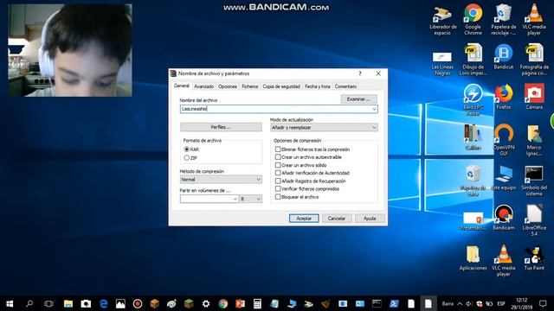Confirm with the Aceptar button

(304, 219)
